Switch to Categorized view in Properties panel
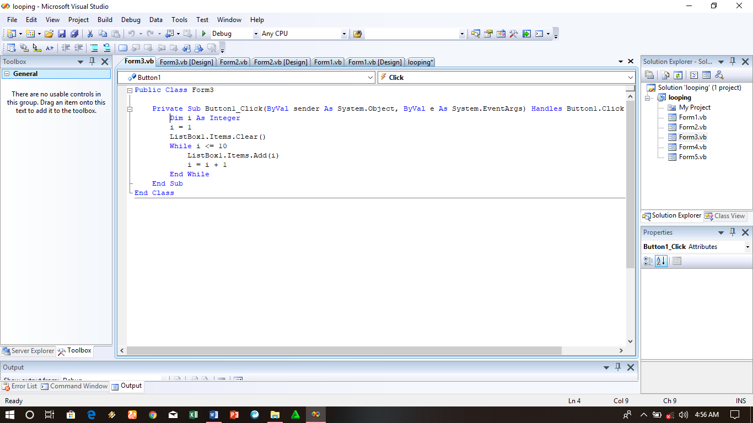The height and width of the screenshot is (423, 753). tap(648, 261)
